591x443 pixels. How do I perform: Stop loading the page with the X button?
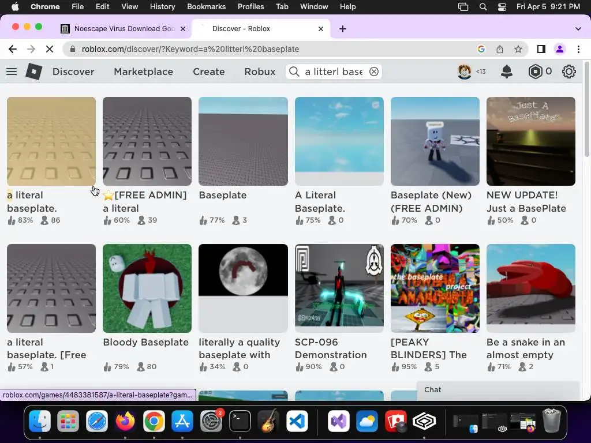click(x=50, y=49)
